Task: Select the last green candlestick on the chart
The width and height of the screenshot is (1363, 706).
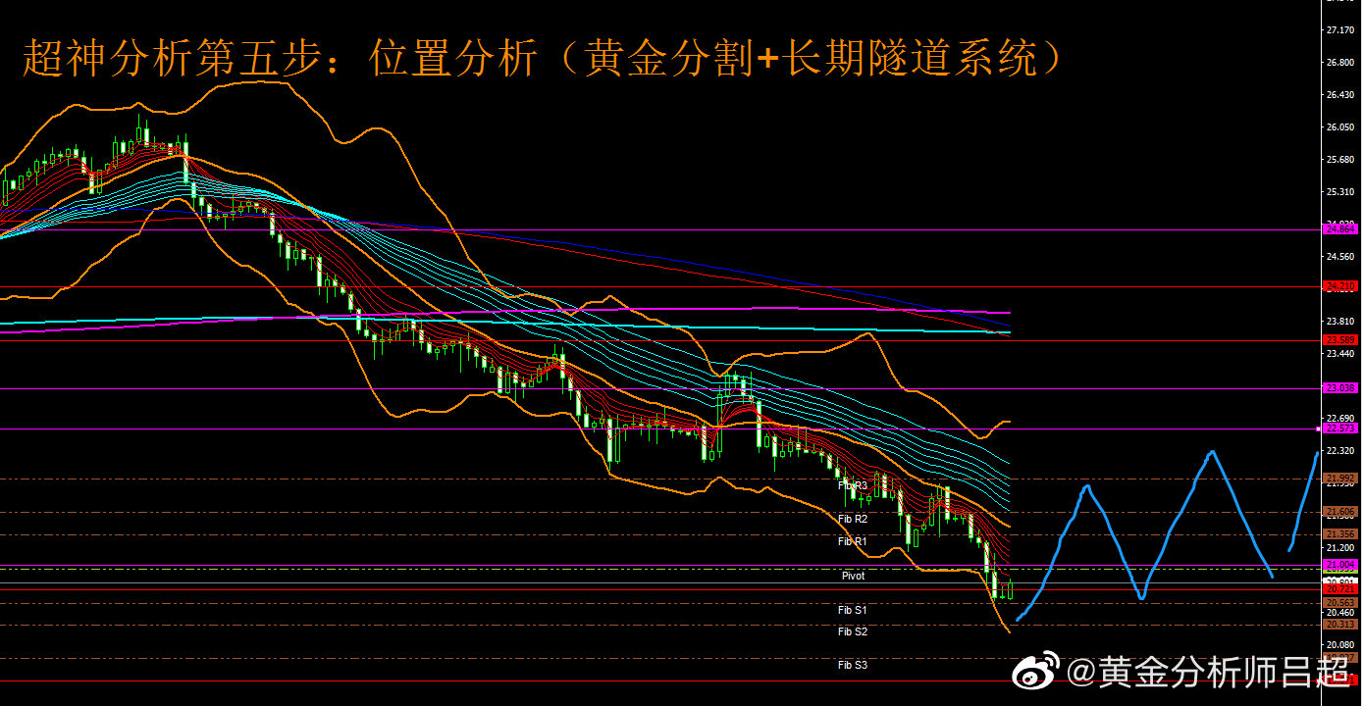Action: tap(1009, 589)
